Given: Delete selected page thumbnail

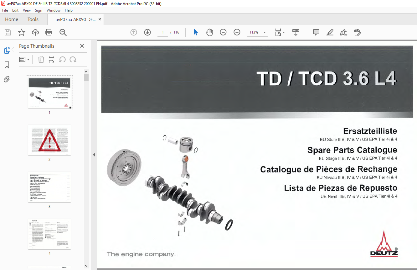Looking at the screenshot, I should tap(41, 59).
